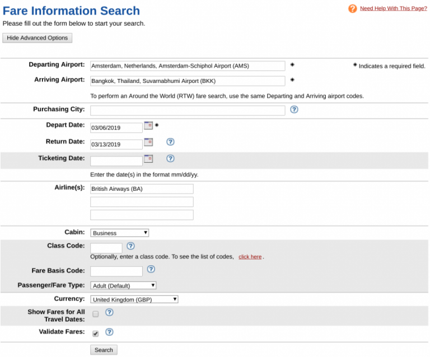Open the Need Help With This Page link
The height and width of the screenshot is (357, 430).
393,8
